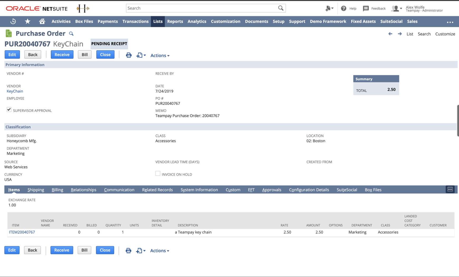Go to previous record with left arrow
This screenshot has height=277, width=459.
(x=390, y=34)
